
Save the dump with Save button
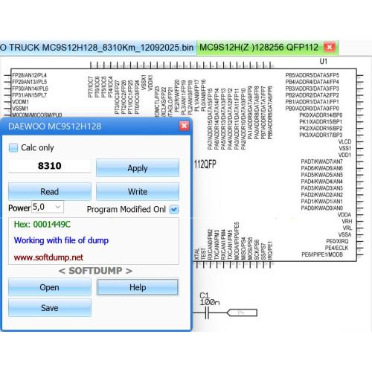click(50, 308)
